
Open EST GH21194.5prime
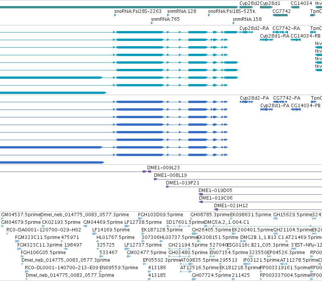pos(188,245)
